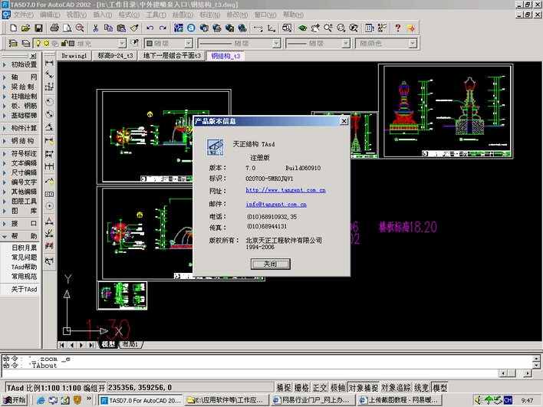Click the linear dimension tool icon
Viewport: 543px width, 407px height.
point(49,63)
